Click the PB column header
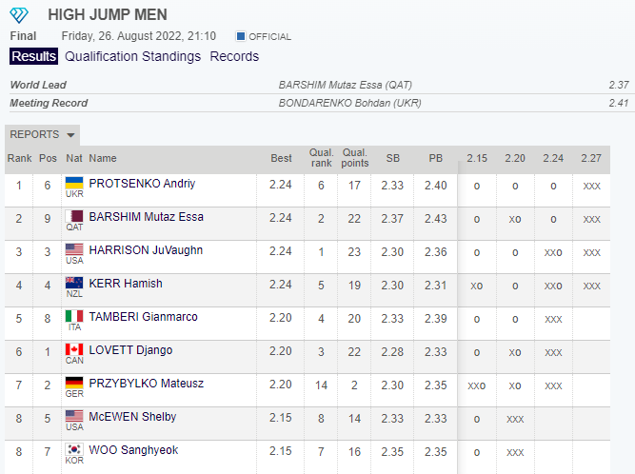 point(435,158)
